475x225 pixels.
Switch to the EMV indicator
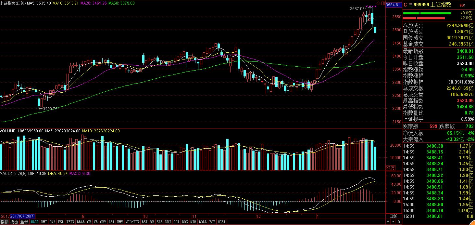pos(120,222)
